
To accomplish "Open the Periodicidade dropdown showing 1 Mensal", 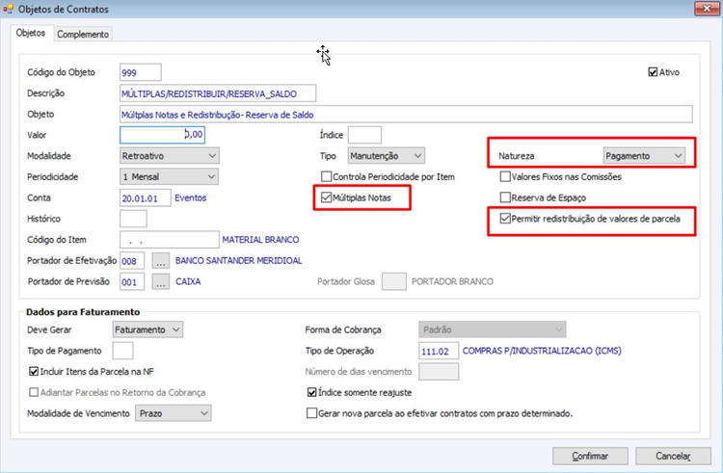I will pyautogui.click(x=170, y=177).
